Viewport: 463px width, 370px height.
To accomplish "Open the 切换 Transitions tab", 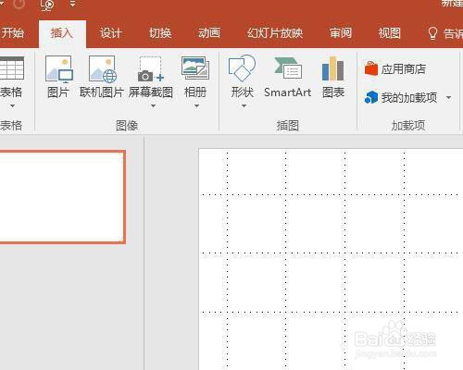I will click(x=160, y=32).
